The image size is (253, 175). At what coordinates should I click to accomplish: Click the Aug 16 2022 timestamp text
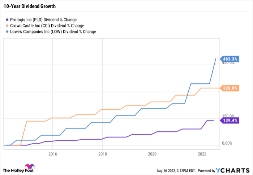176,170
